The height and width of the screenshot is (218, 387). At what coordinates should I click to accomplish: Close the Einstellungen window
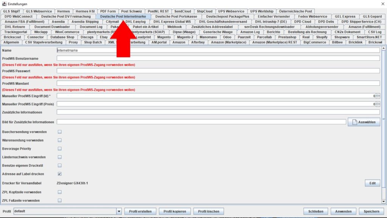click(x=383, y=4)
